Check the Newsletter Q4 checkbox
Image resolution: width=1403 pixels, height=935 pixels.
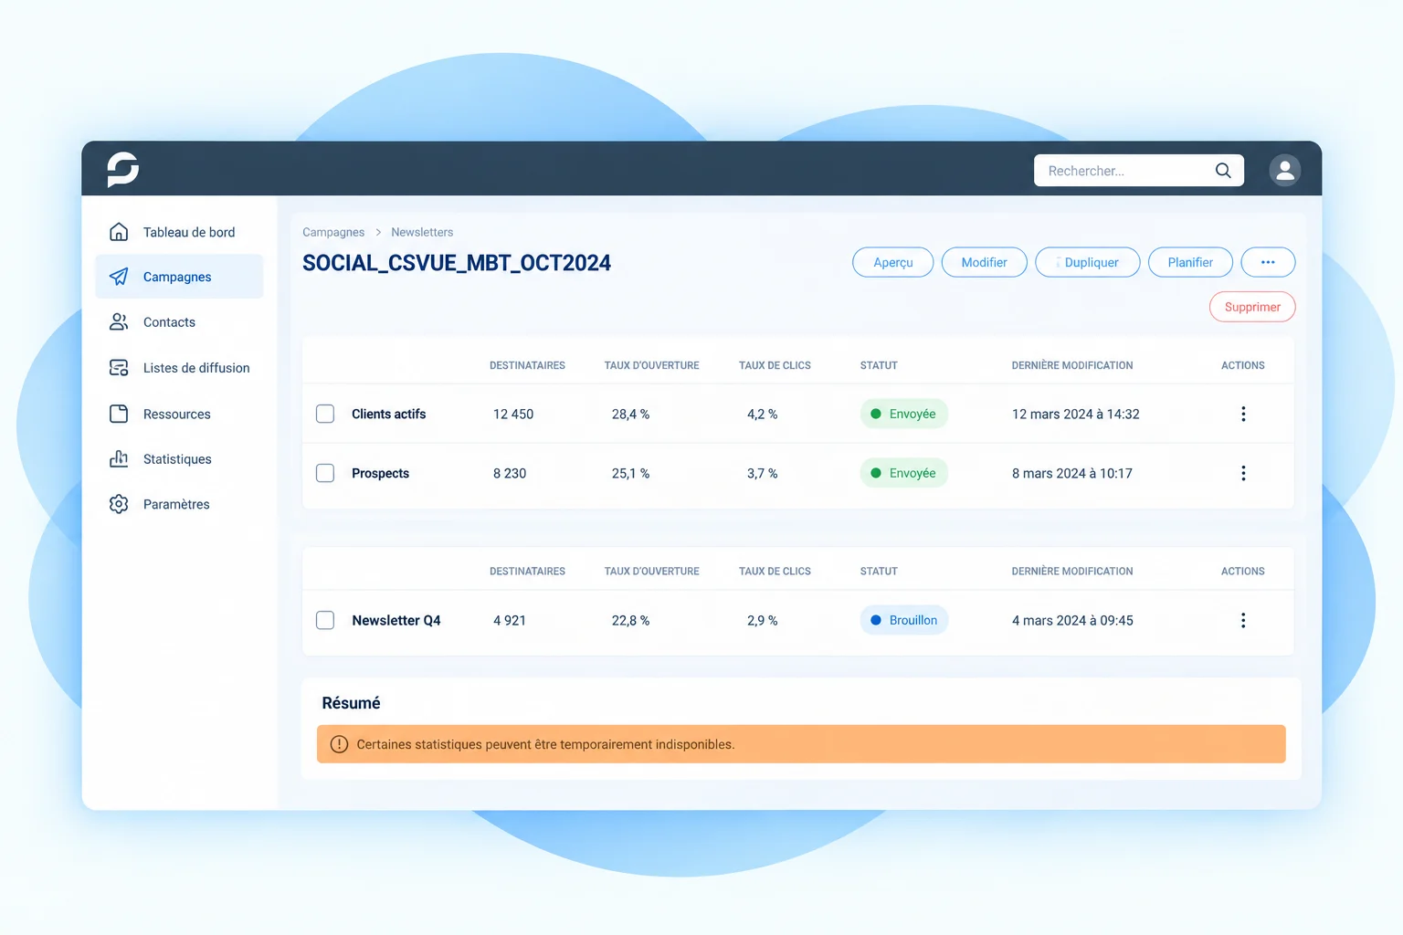[325, 620]
